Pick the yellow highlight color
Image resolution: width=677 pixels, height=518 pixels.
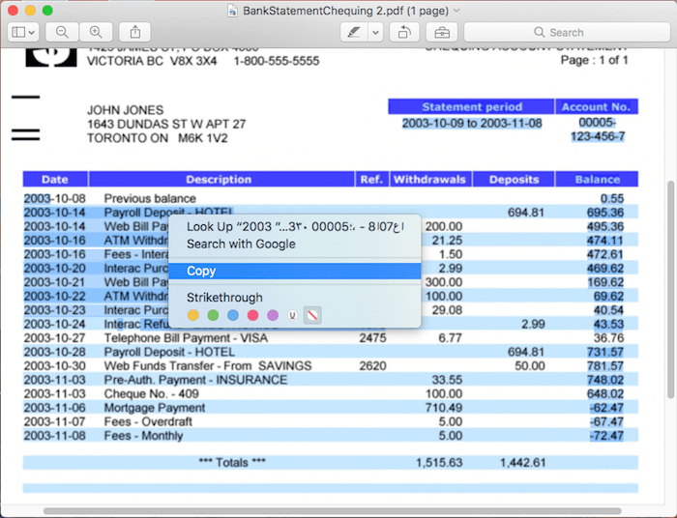[x=193, y=315]
